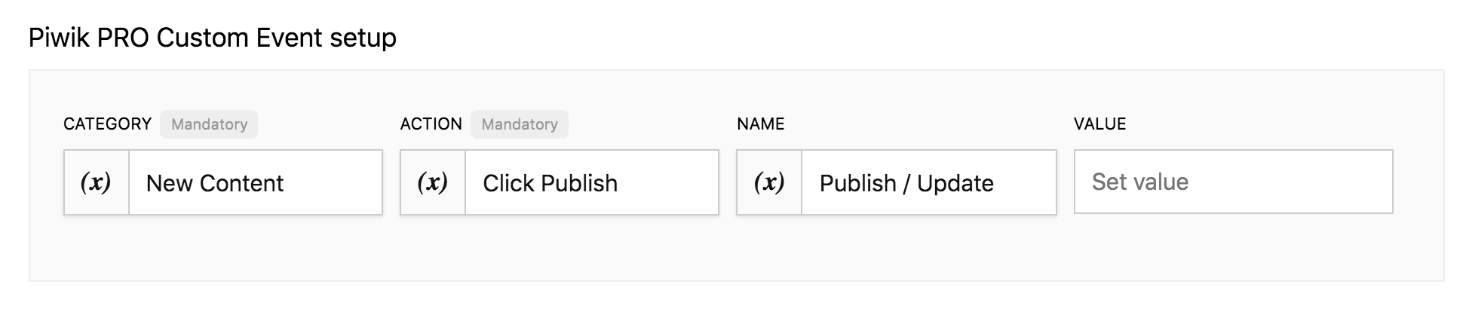1469x330 pixels.
Task: Select the Name input with Publish / Update
Action: point(928,182)
